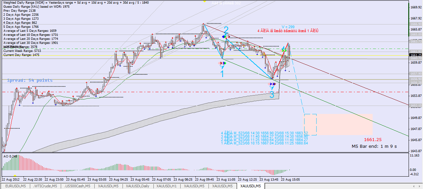The height and width of the screenshot is (189, 423).
Task: Open the .WTICrude,M5 chart tab
Action: coord(46,186)
